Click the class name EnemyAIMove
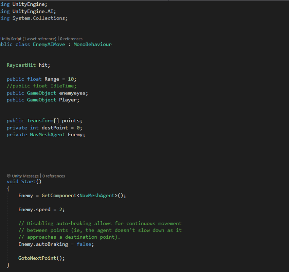Screen dimensions: 289x272 click(49, 44)
